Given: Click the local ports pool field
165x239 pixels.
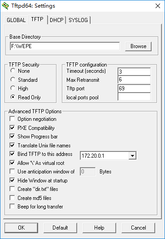Looking at the screenshot, I should [134, 97].
